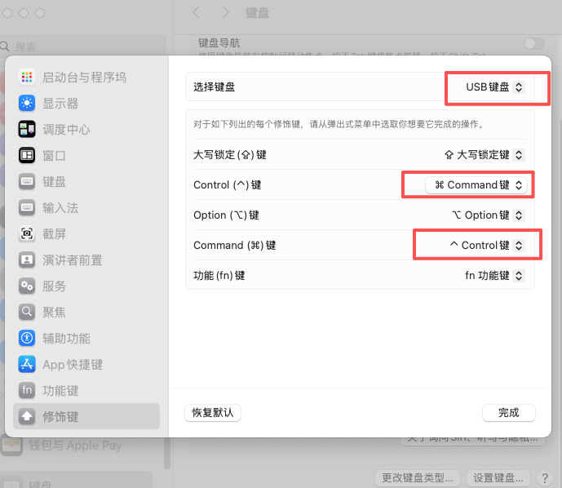Click the 完成 button
562x488 pixels.
pos(508,413)
